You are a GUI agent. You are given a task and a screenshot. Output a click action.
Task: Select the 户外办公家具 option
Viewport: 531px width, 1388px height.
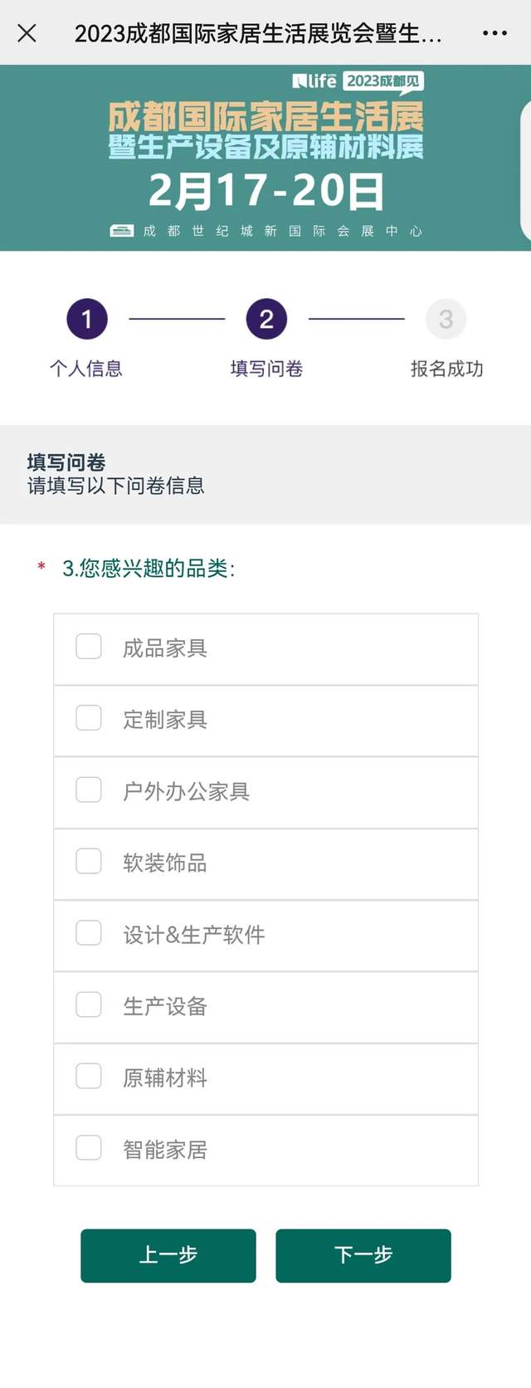89,789
